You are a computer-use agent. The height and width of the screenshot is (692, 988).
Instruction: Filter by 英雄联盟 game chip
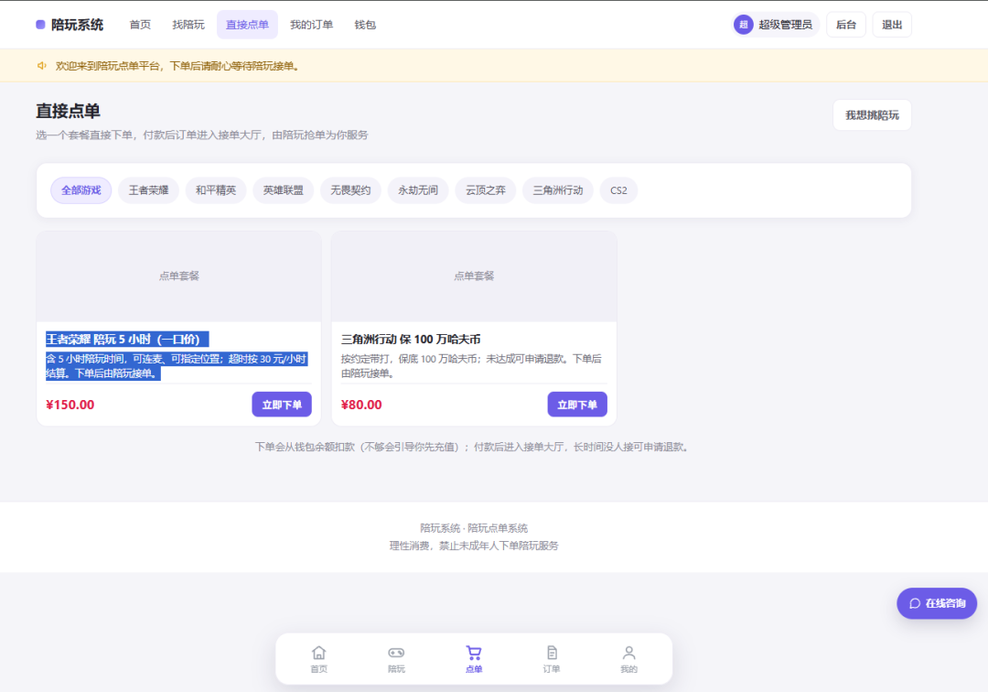pyautogui.click(x=283, y=190)
